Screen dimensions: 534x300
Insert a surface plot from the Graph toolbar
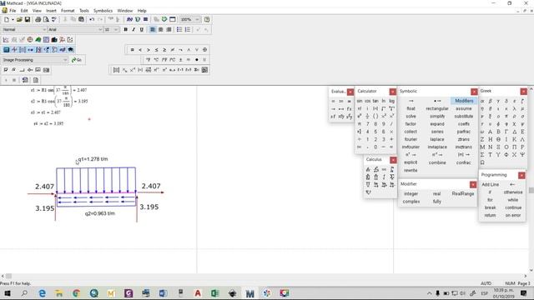38,40
